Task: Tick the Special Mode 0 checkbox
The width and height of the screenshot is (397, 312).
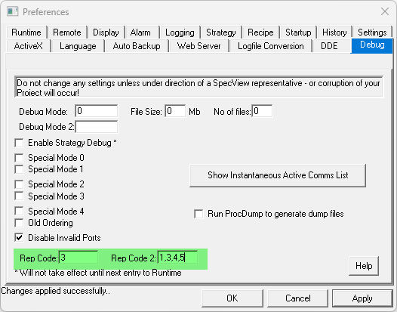Action: (x=19, y=158)
